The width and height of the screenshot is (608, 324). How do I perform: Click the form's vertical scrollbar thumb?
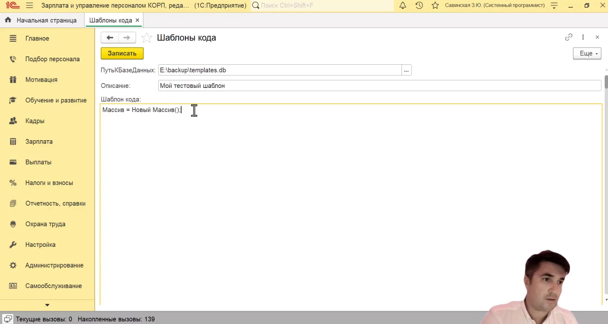pyautogui.click(x=606, y=82)
